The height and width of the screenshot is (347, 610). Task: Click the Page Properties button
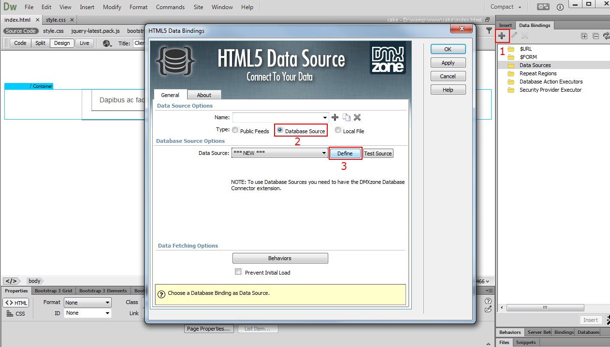(x=209, y=329)
